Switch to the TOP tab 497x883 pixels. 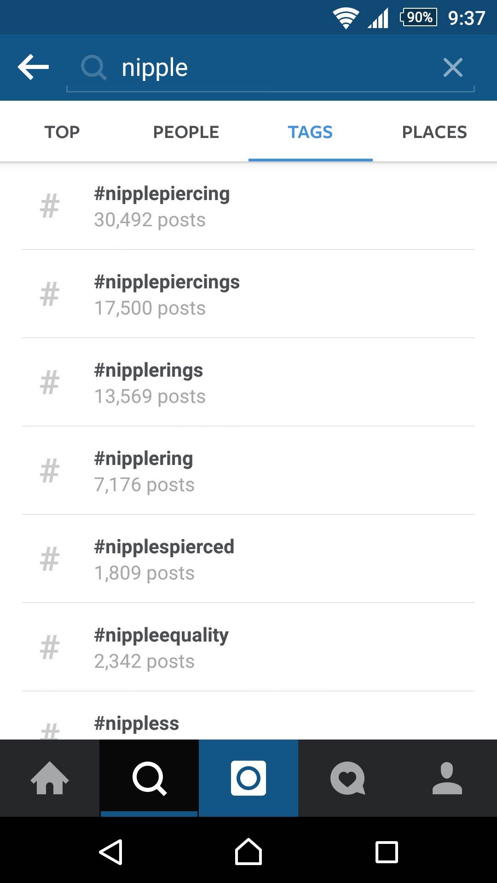click(x=62, y=132)
